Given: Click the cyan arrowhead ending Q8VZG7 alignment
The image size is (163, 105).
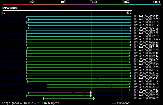Looking at the screenshot, I should point(130,17).
